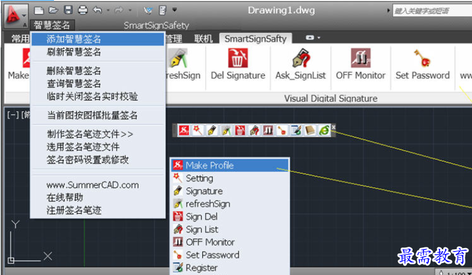The image size is (472, 275).
Task: Switch to the 联机 ribbon tab
Action: [x=203, y=39]
